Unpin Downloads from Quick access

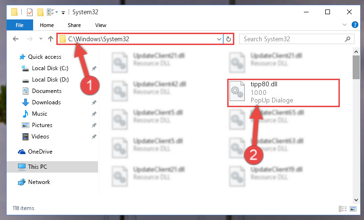click(94, 102)
